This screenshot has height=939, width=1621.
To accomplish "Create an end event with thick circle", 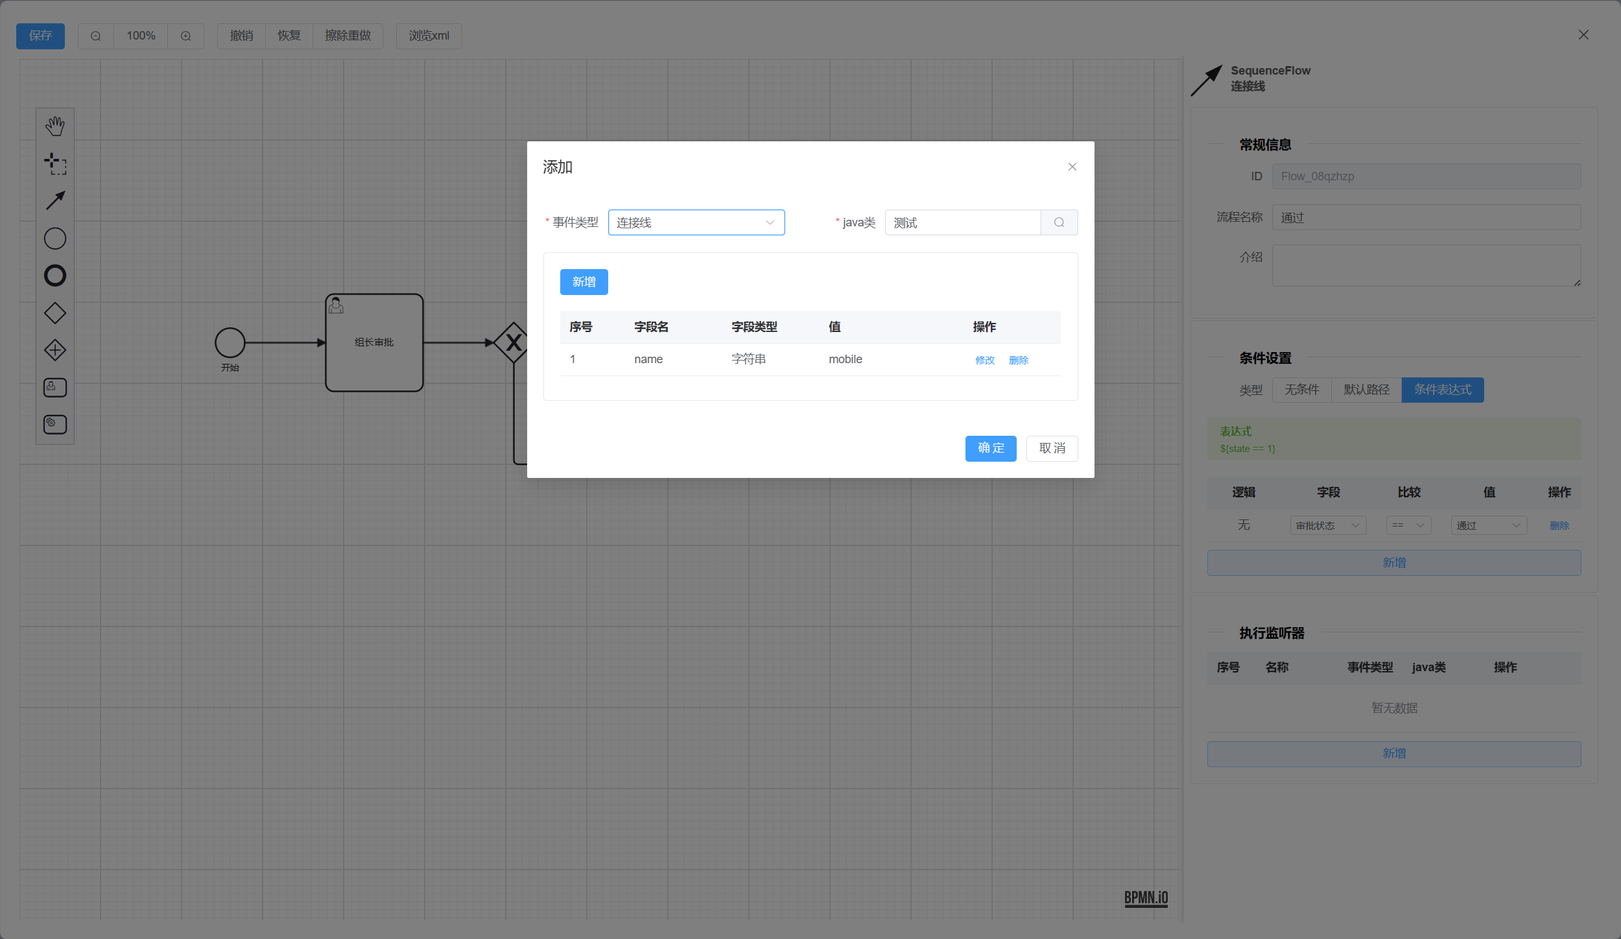I will pyautogui.click(x=55, y=276).
